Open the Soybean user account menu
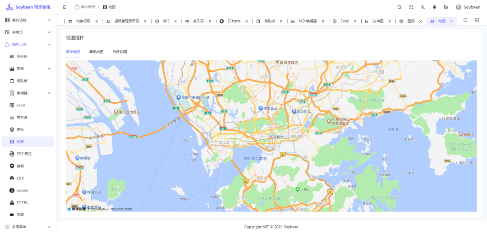This screenshot has width=487, height=233. (468, 7)
